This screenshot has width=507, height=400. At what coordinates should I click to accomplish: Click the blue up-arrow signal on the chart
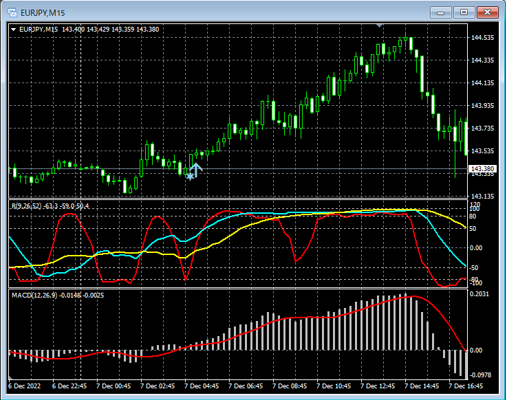click(196, 170)
